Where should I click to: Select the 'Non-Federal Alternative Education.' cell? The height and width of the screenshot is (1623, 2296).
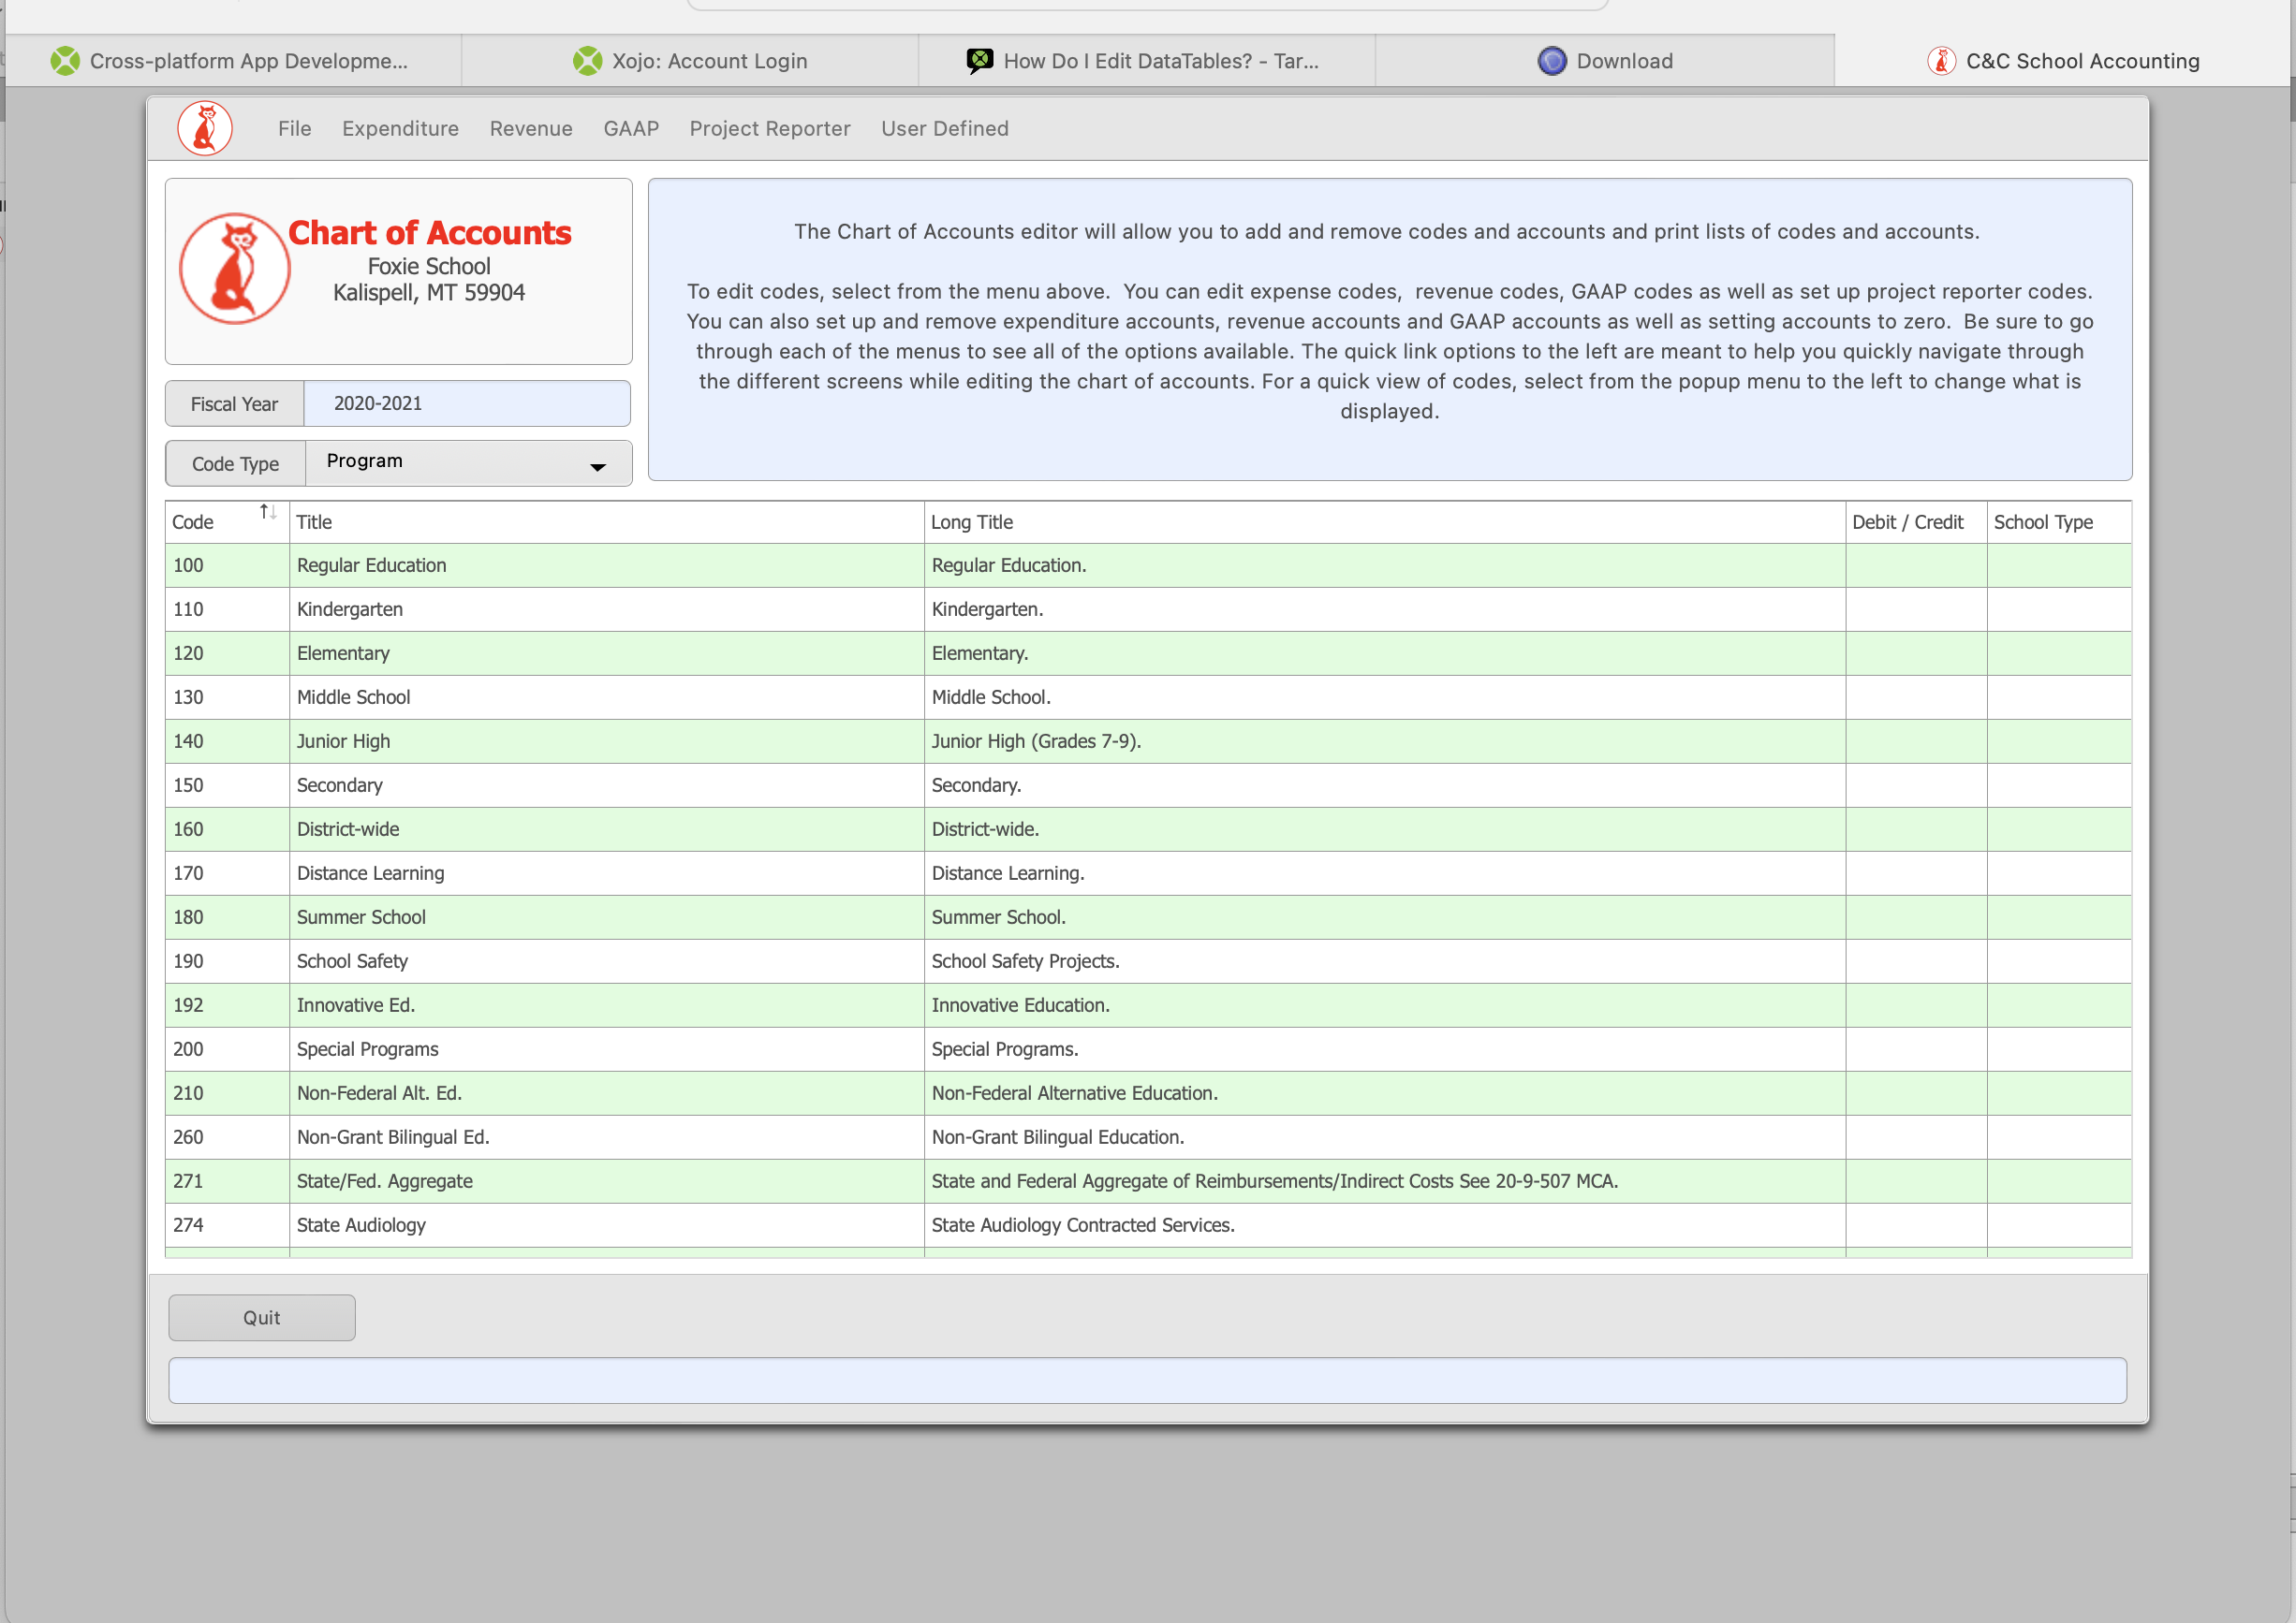[x=1385, y=1093]
